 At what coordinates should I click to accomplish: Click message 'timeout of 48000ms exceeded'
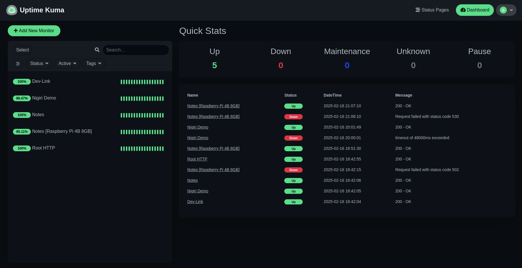[422, 138]
